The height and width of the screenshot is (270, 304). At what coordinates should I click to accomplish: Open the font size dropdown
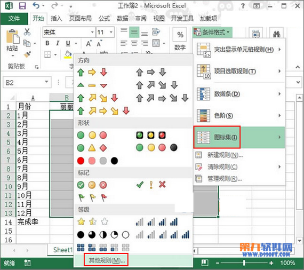[111, 32]
